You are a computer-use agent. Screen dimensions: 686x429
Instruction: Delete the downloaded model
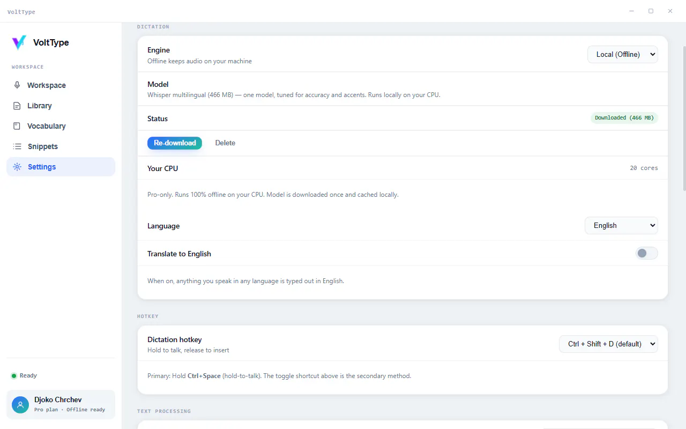coord(225,143)
